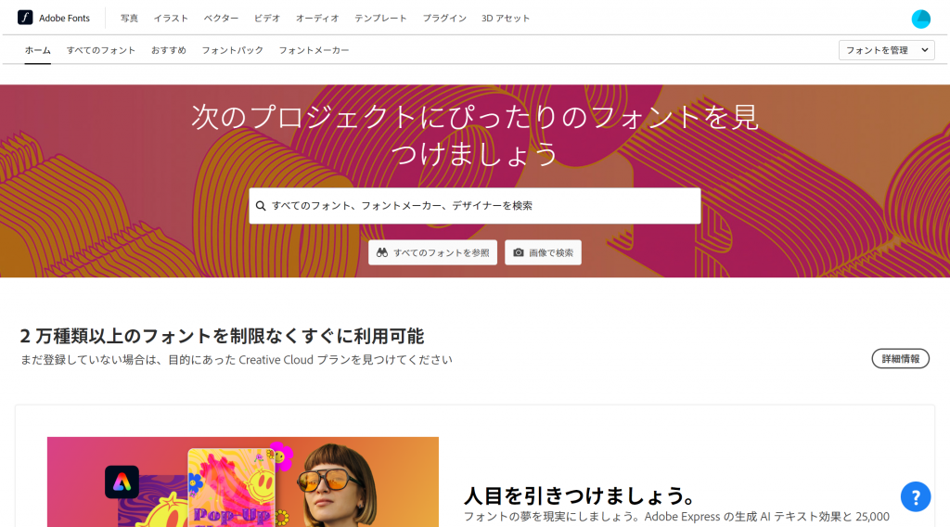Click the 詳細情報 button

click(900, 359)
